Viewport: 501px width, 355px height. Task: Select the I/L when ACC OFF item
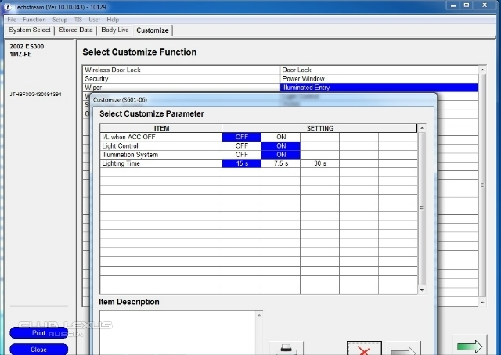160,137
